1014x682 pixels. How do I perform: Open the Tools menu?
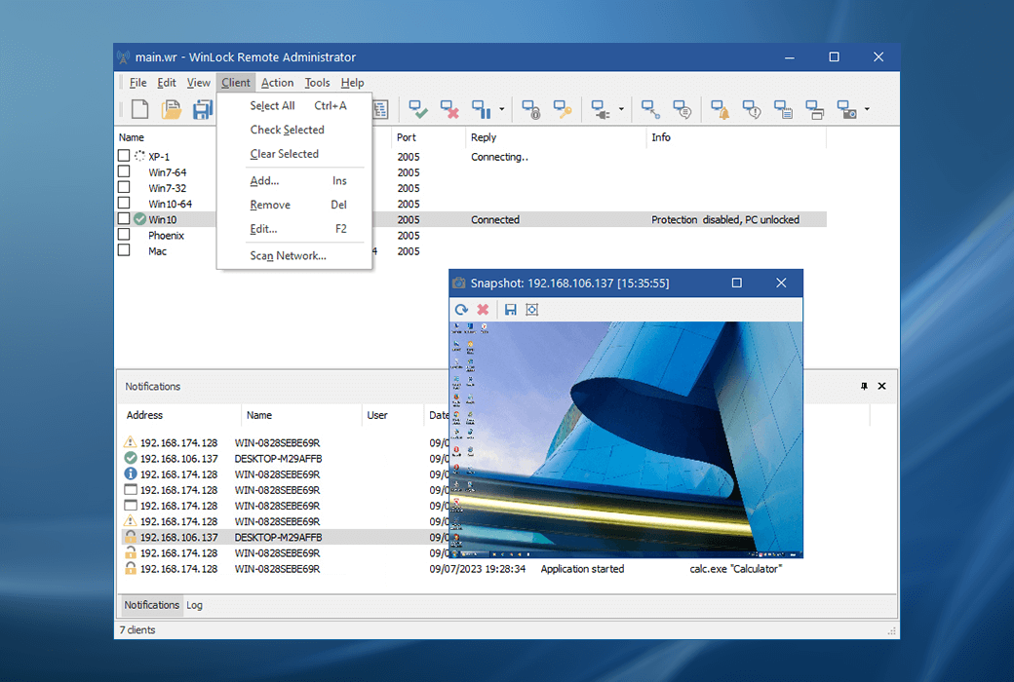[317, 83]
